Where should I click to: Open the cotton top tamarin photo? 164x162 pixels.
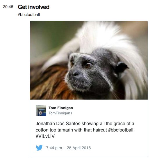[x=89, y=60]
